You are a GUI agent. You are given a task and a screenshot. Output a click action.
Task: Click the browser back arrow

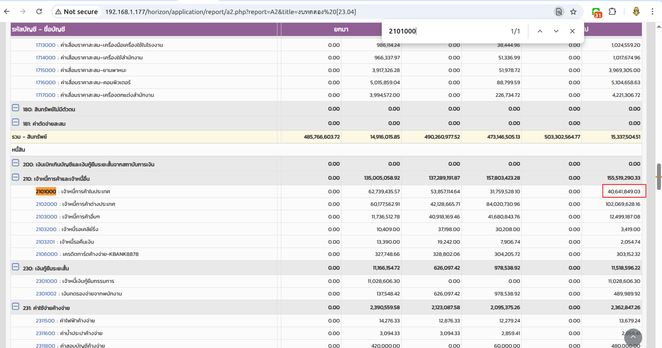(x=7, y=12)
